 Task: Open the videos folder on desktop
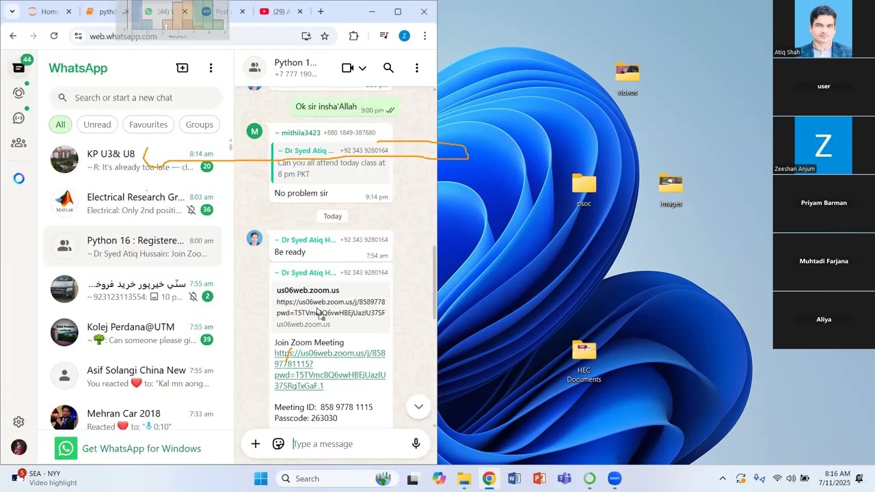tap(627, 79)
